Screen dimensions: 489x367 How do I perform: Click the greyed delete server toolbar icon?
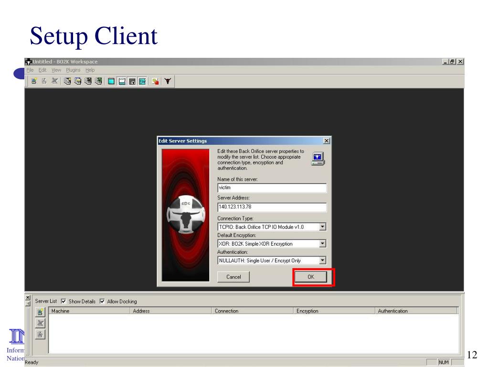point(54,81)
